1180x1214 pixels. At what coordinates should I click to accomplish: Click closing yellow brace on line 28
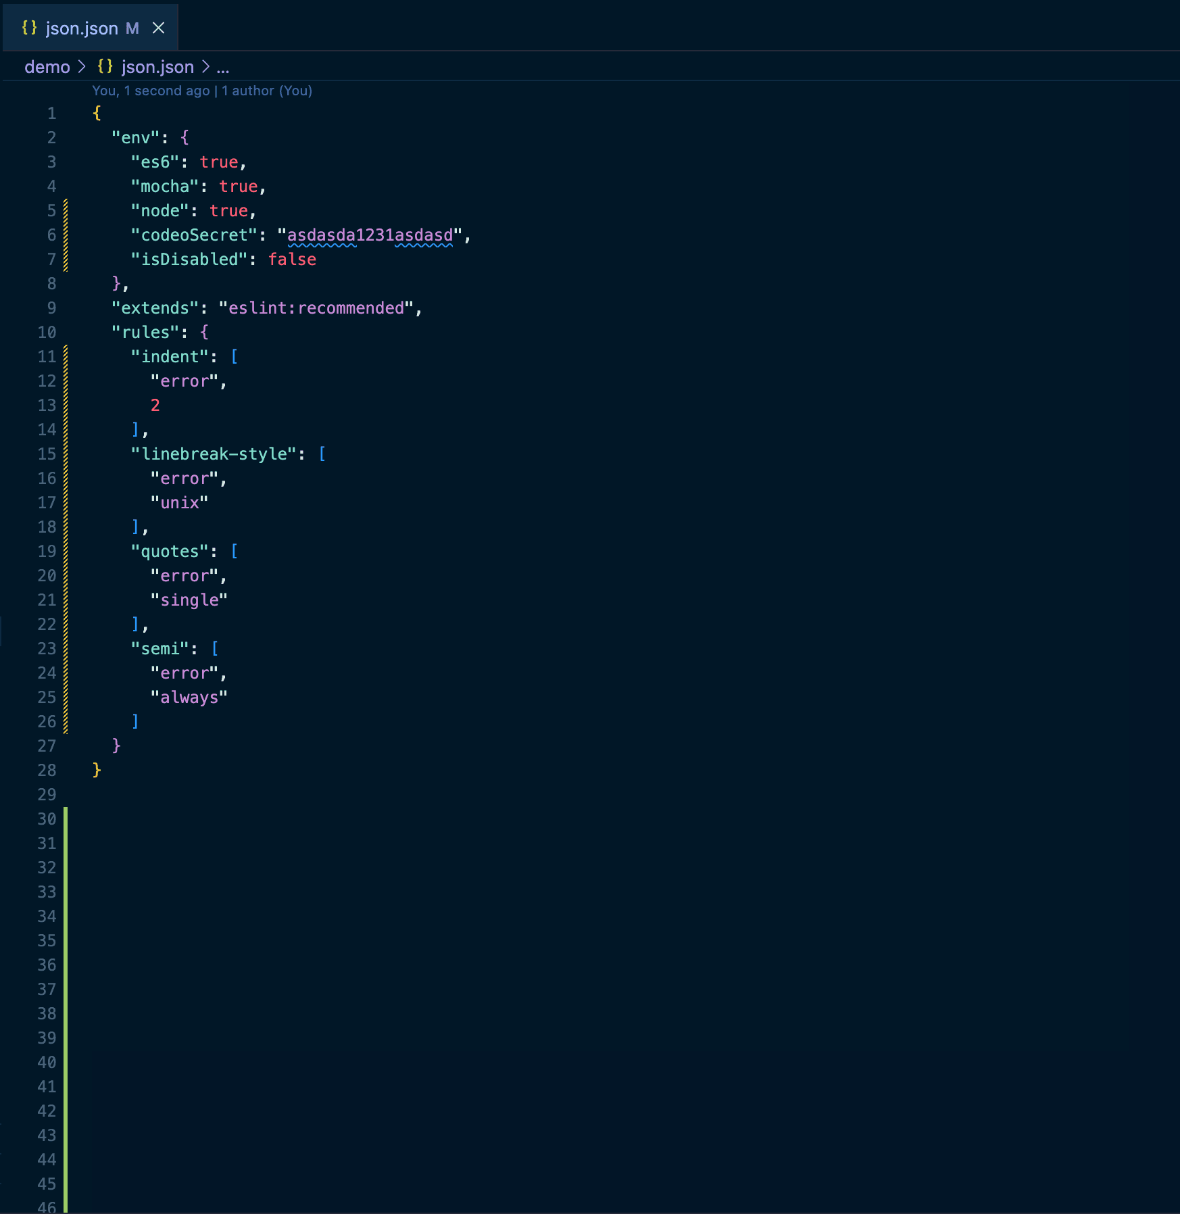tap(97, 770)
